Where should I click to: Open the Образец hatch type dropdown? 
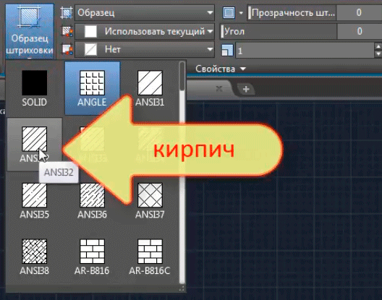coord(145,12)
